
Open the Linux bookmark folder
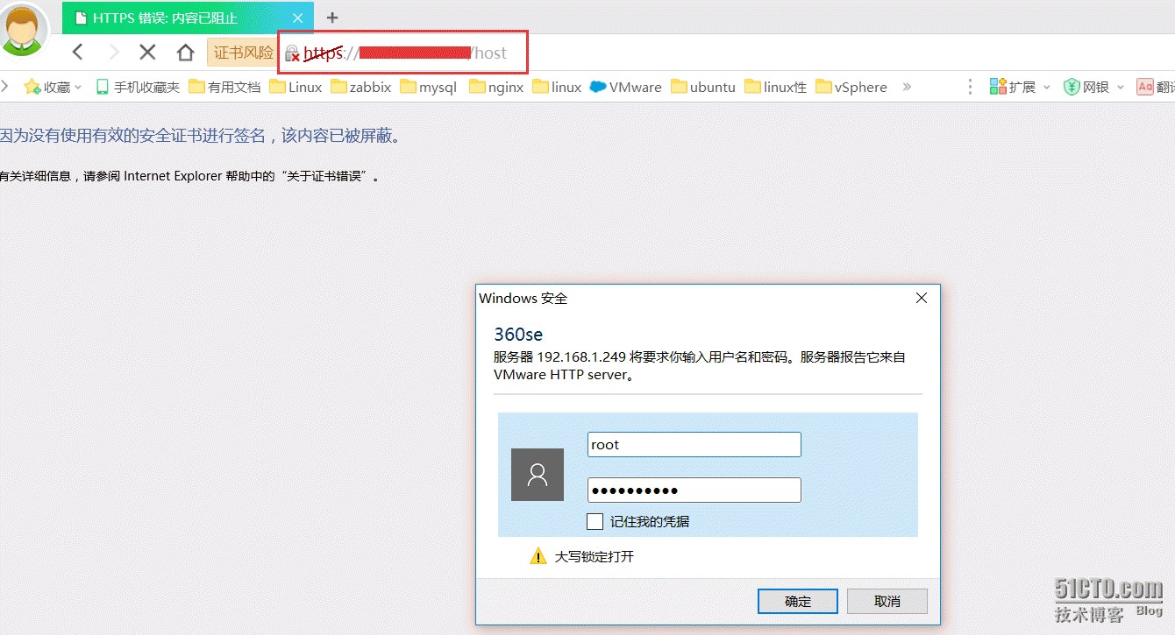click(x=296, y=87)
